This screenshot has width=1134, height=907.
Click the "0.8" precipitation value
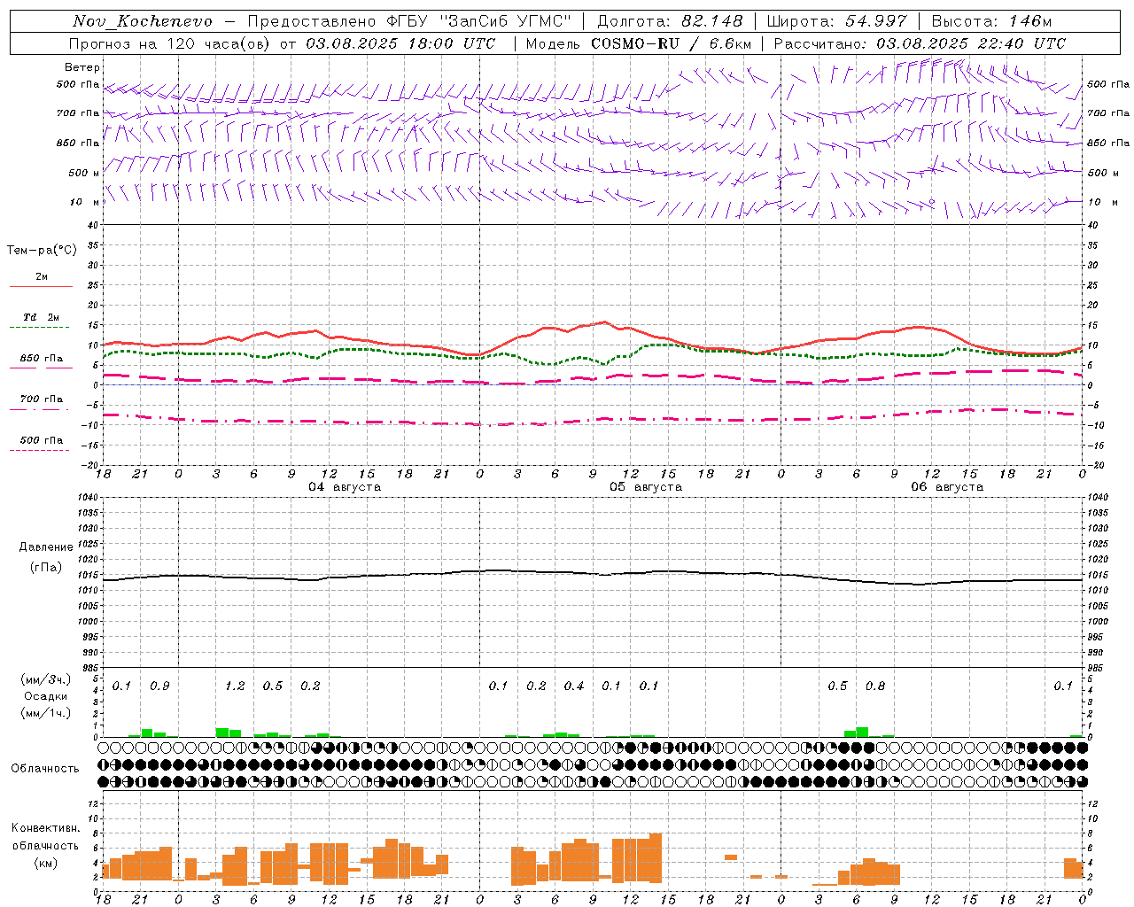point(875,686)
